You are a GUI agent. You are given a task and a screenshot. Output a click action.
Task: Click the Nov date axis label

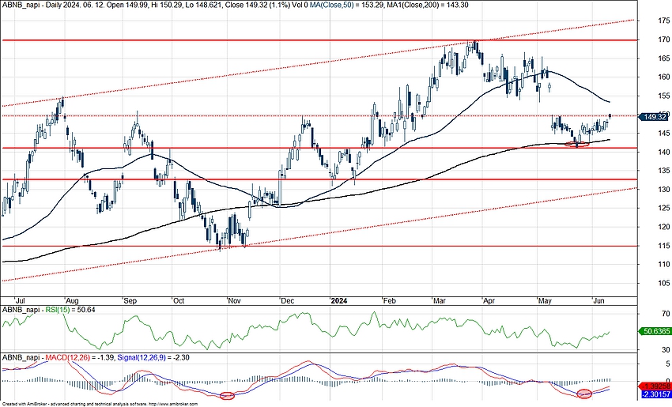pyautogui.click(x=235, y=301)
